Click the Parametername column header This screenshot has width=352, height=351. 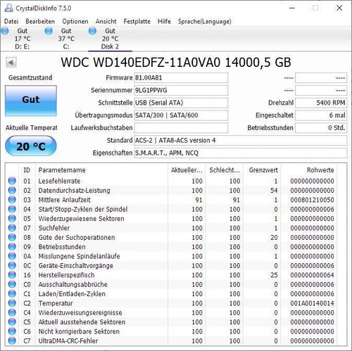coord(101,170)
